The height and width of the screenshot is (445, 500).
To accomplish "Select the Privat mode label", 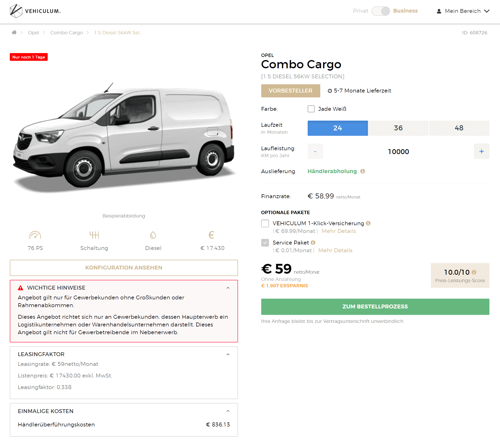I will pyautogui.click(x=360, y=11).
